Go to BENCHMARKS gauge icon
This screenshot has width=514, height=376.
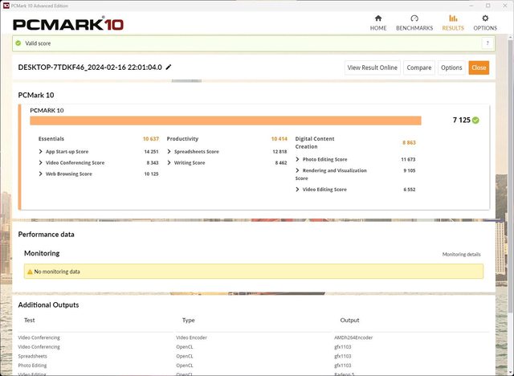tap(414, 18)
